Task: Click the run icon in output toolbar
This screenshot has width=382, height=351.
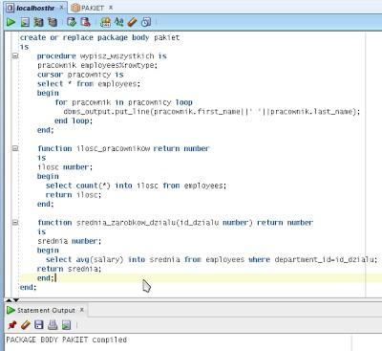Action: pyautogui.click(x=66, y=325)
